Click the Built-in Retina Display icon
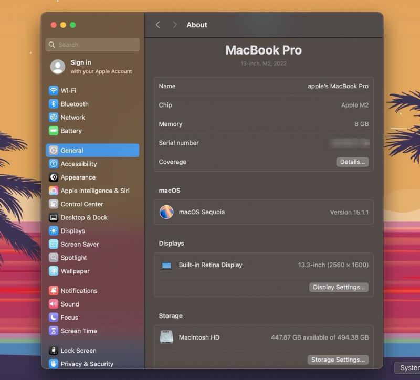 pyautogui.click(x=166, y=266)
